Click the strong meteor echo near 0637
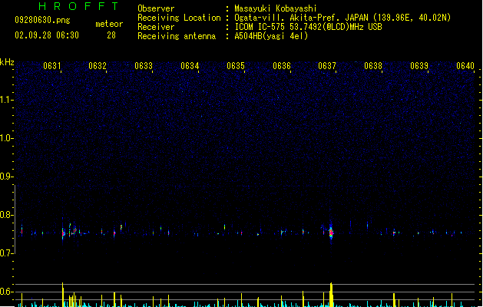This screenshot has width=483, height=307. (331, 233)
